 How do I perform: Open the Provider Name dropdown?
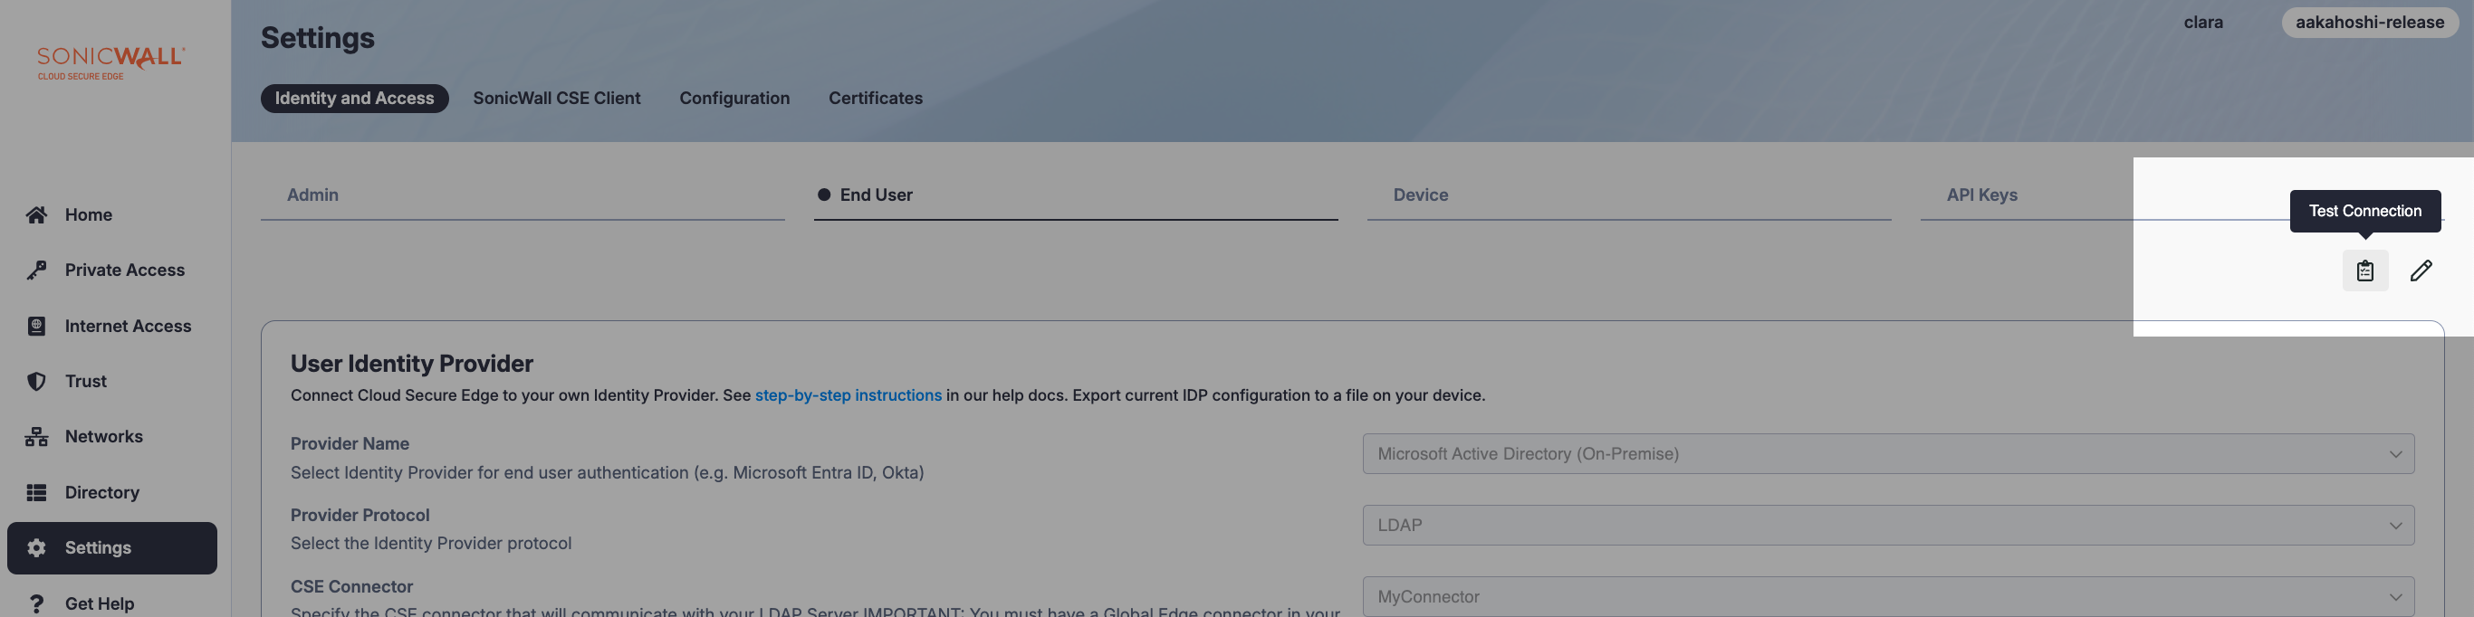(1887, 454)
